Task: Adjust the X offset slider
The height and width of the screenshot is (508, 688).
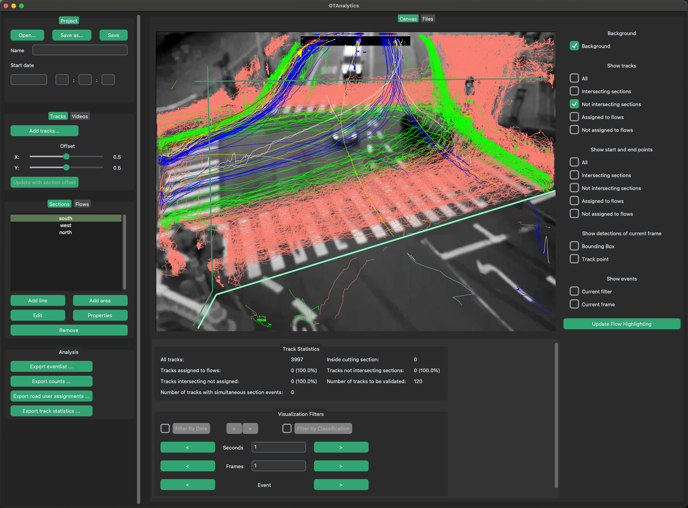Action: [66, 156]
